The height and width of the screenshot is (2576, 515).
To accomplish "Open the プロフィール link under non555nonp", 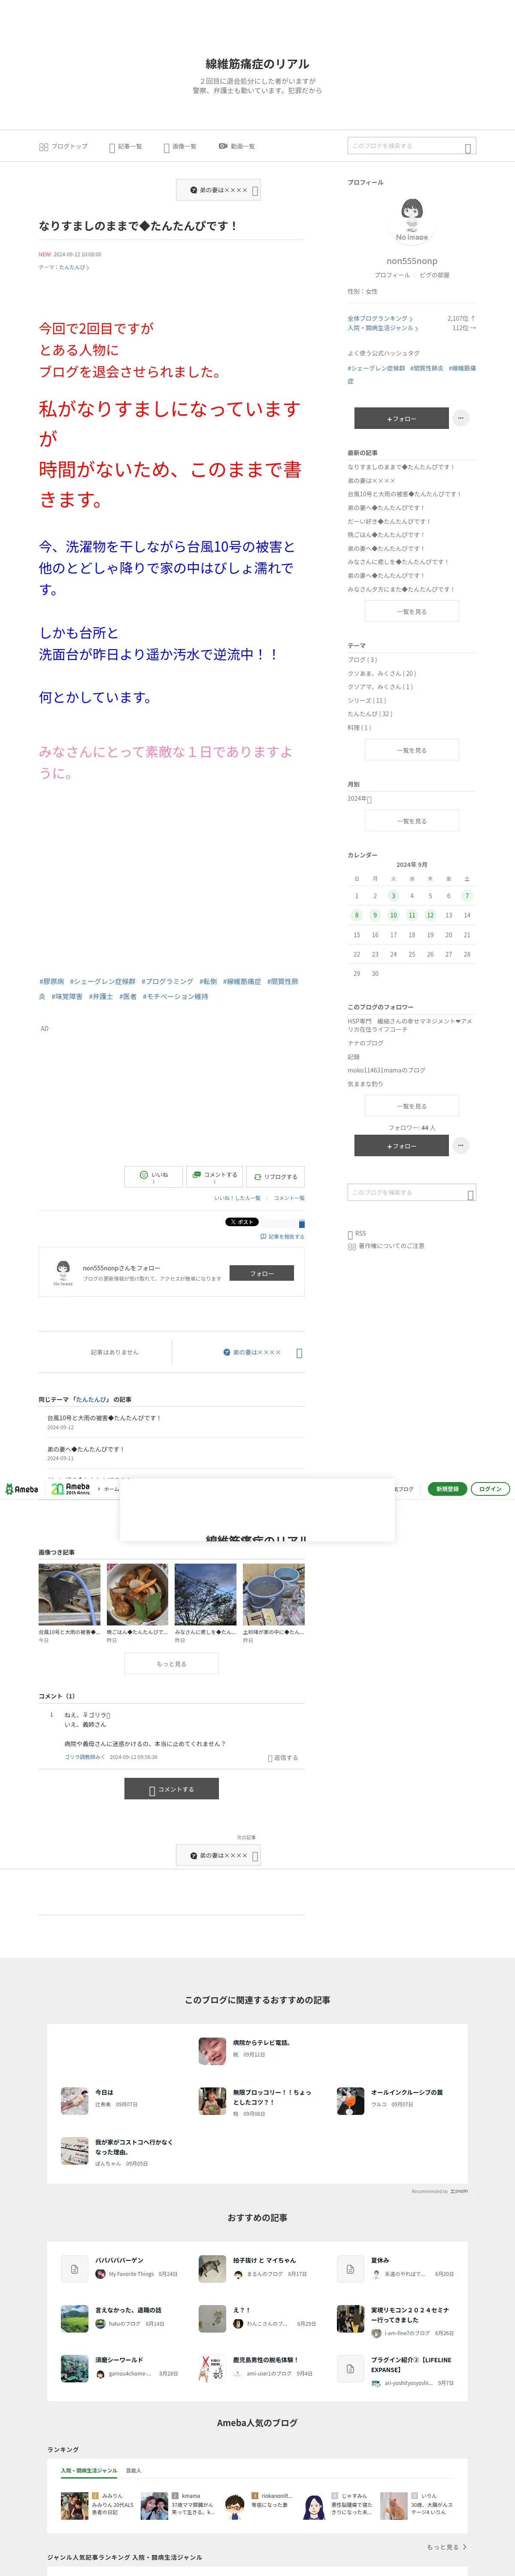I will pos(392,275).
